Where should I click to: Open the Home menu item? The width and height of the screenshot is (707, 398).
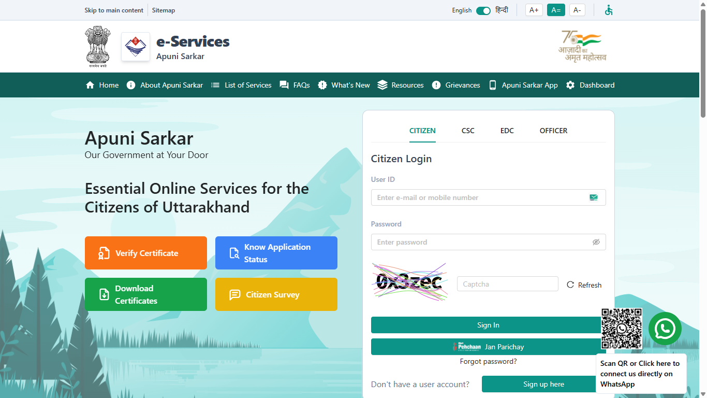tap(102, 85)
